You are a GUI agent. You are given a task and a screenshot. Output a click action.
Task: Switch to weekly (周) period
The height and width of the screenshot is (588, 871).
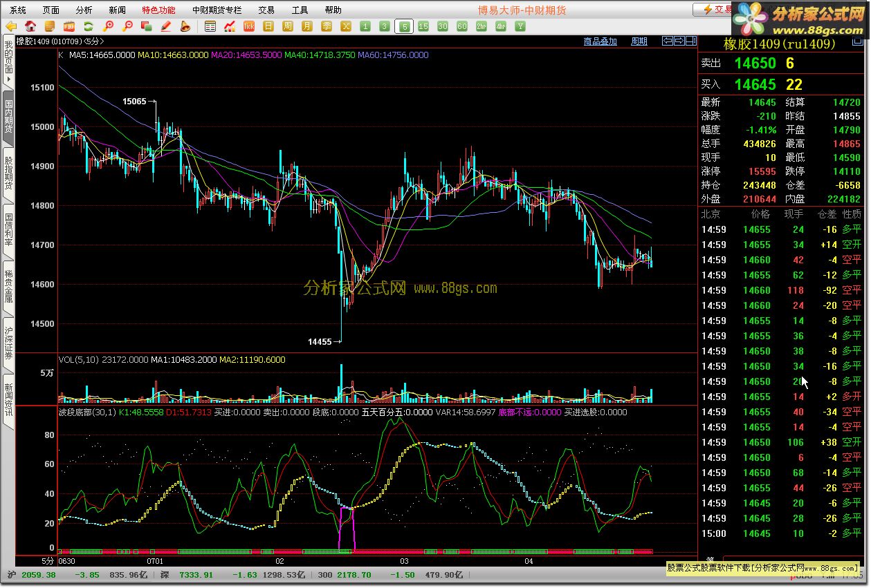coord(288,26)
